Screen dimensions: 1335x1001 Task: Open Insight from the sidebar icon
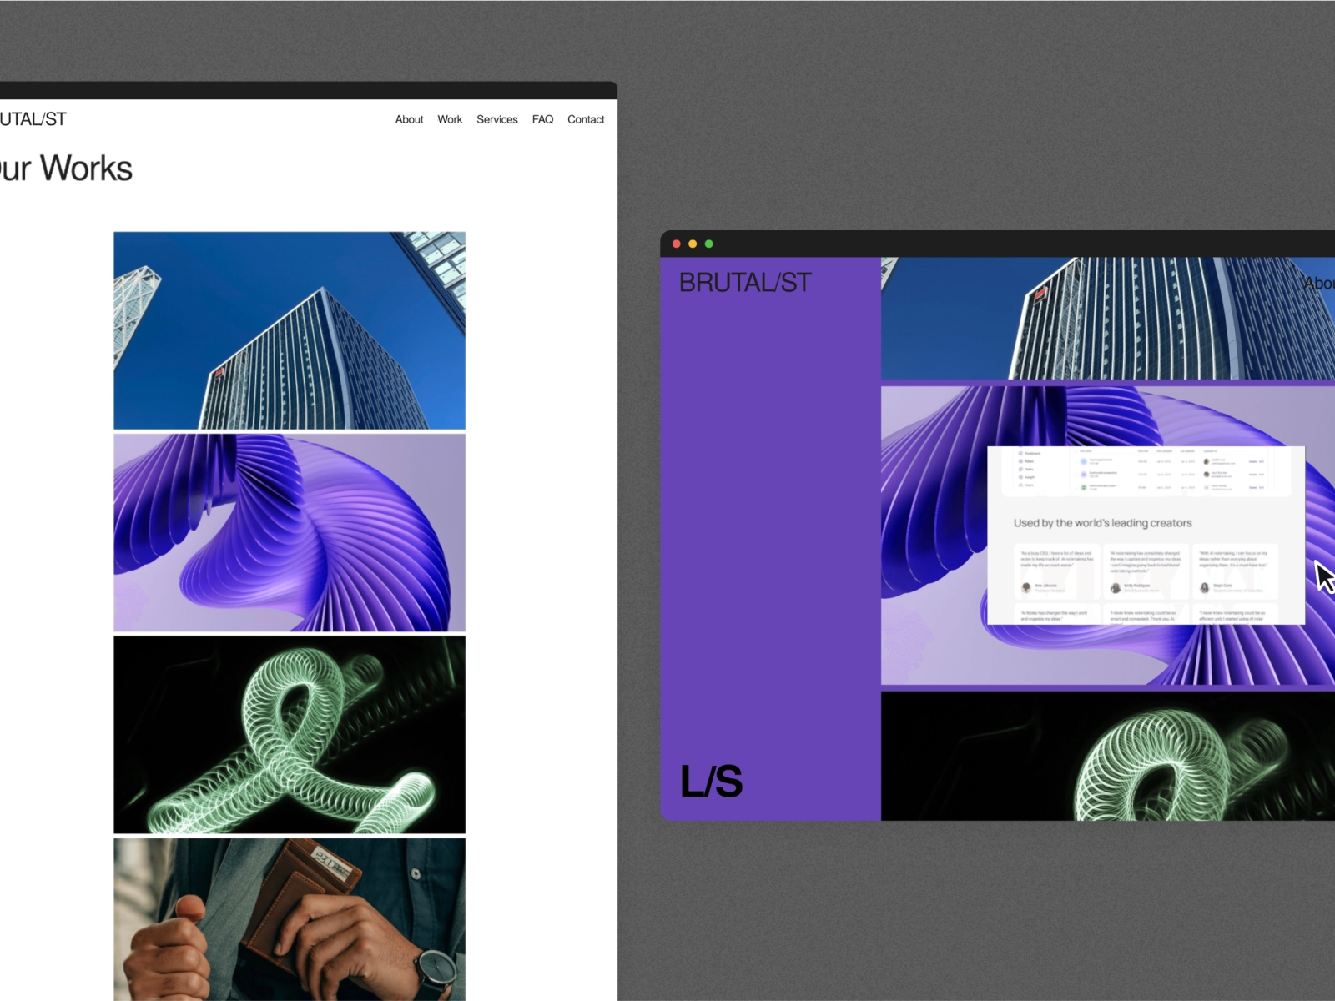pos(1020,477)
